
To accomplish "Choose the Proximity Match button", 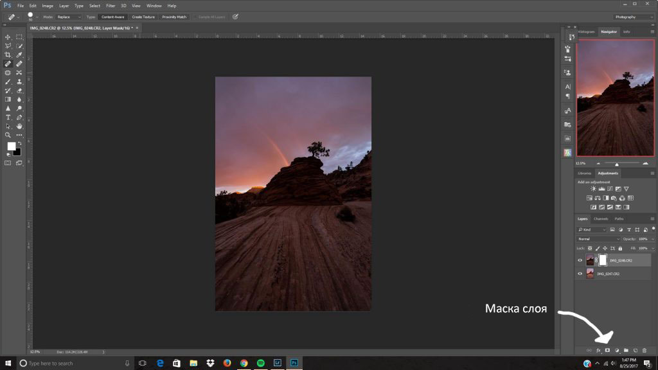I will pos(173,17).
